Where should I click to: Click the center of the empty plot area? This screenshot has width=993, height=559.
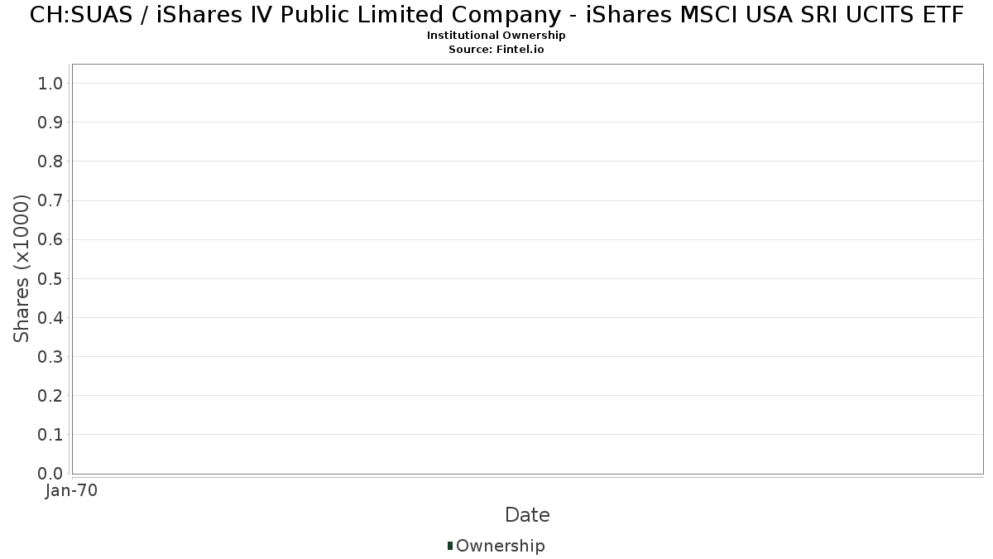tap(527, 268)
